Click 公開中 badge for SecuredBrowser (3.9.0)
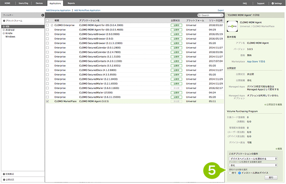This screenshot has height=184, width=286. click(x=176, y=39)
